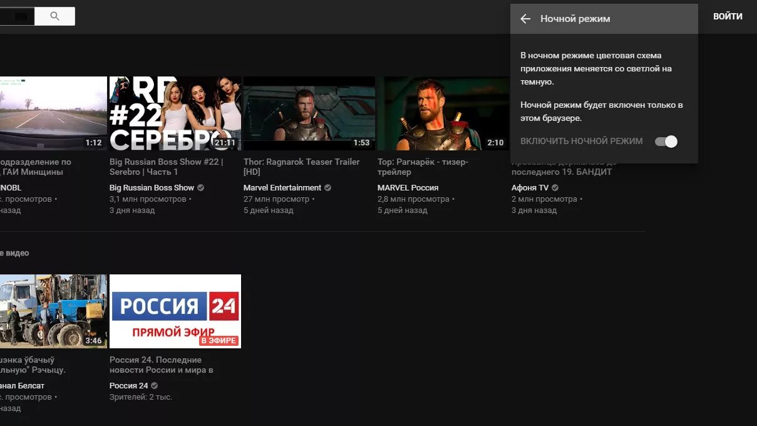Screen dimensions: 757x426
Task: Click the 2 млн просмотров text
Action: coord(544,199)
